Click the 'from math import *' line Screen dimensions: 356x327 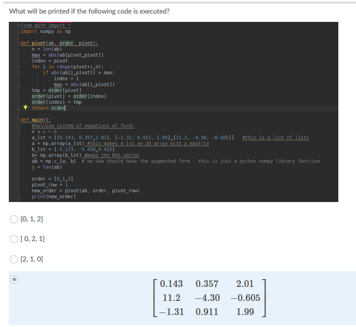click(46, 26)
